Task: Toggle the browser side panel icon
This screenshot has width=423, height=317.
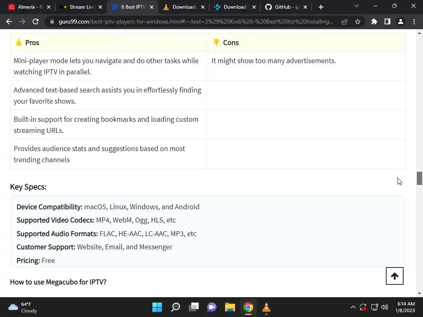Action: pyautogui.click(x=387, y=21)
